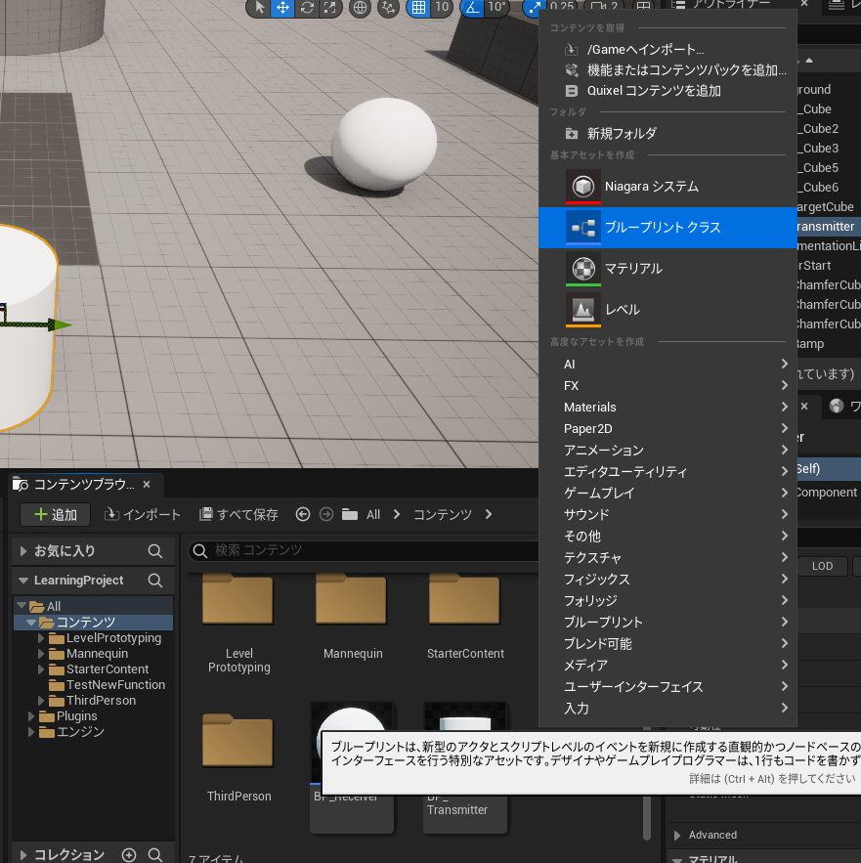Expand the お気に入り section

23,551
